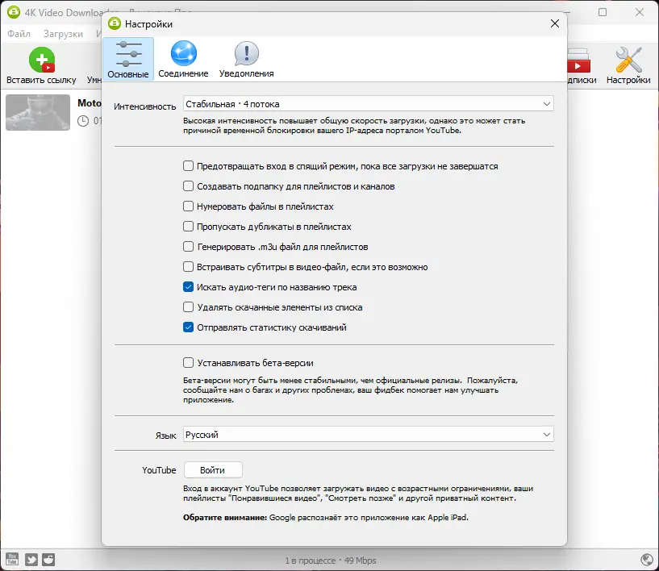Open the Файл menu in main window
The image size is (659, 571).
pyautogui.click(x=19, y=34)
